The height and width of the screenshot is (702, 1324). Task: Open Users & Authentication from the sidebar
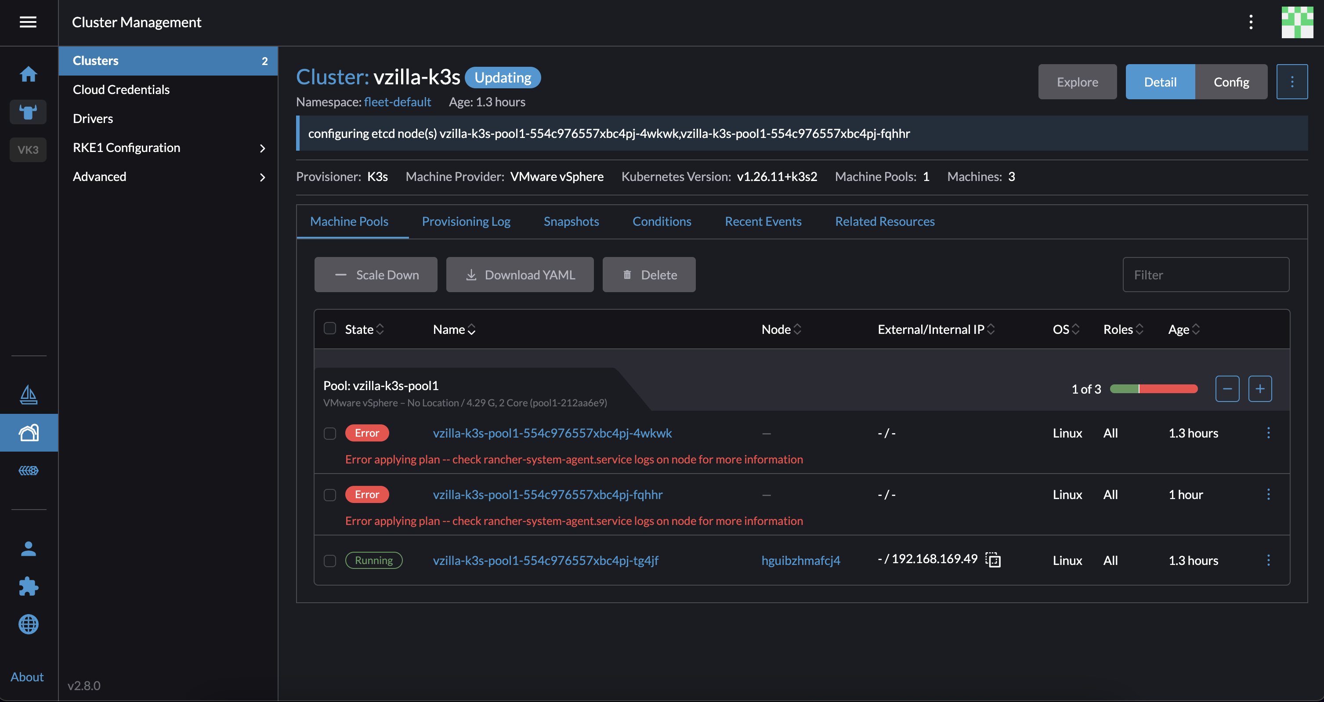[x=28, y=548]
